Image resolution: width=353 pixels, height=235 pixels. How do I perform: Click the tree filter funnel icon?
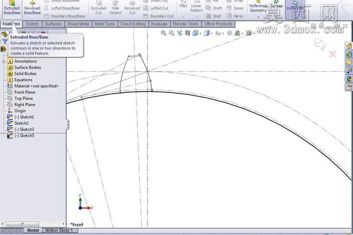[x=5, y=42]
